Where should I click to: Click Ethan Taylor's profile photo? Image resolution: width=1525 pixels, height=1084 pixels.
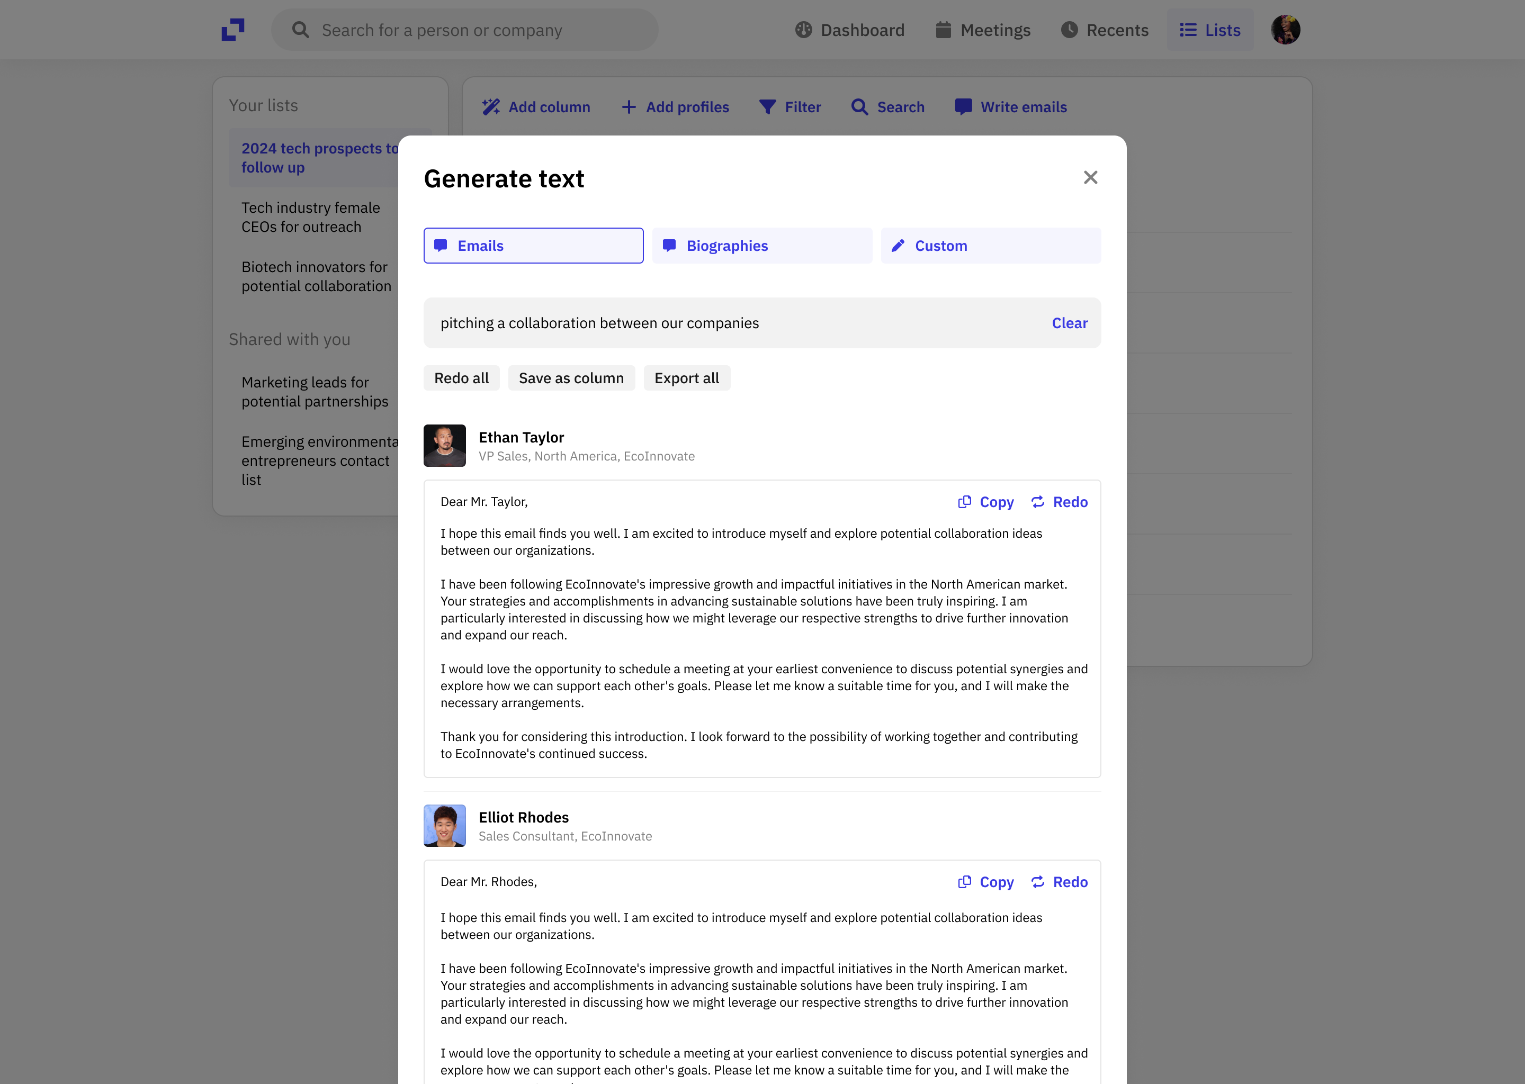pos(445,446)
